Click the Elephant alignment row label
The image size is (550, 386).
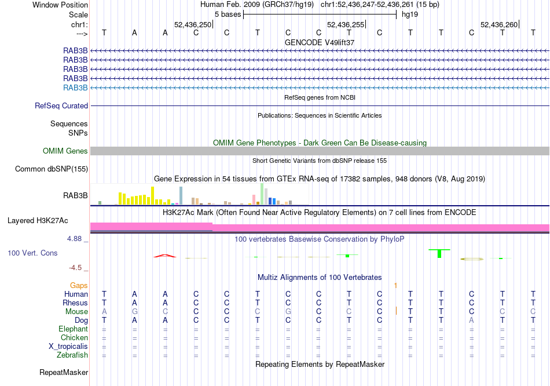[73, 329]
